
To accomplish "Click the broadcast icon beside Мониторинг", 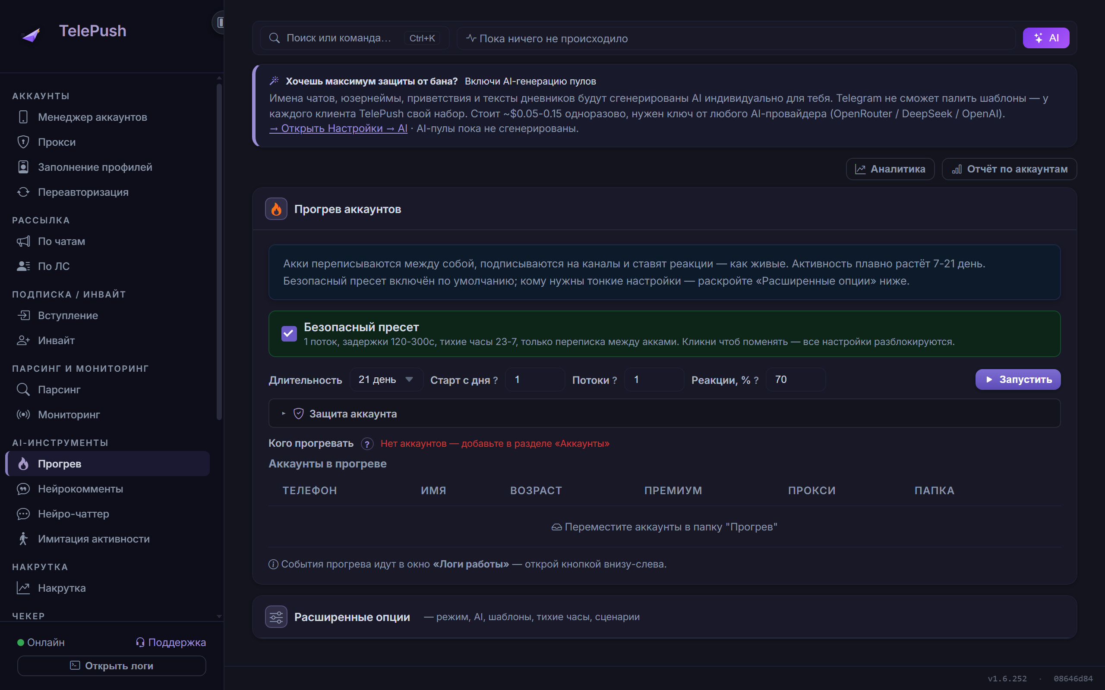I will [x=23, y=414].
